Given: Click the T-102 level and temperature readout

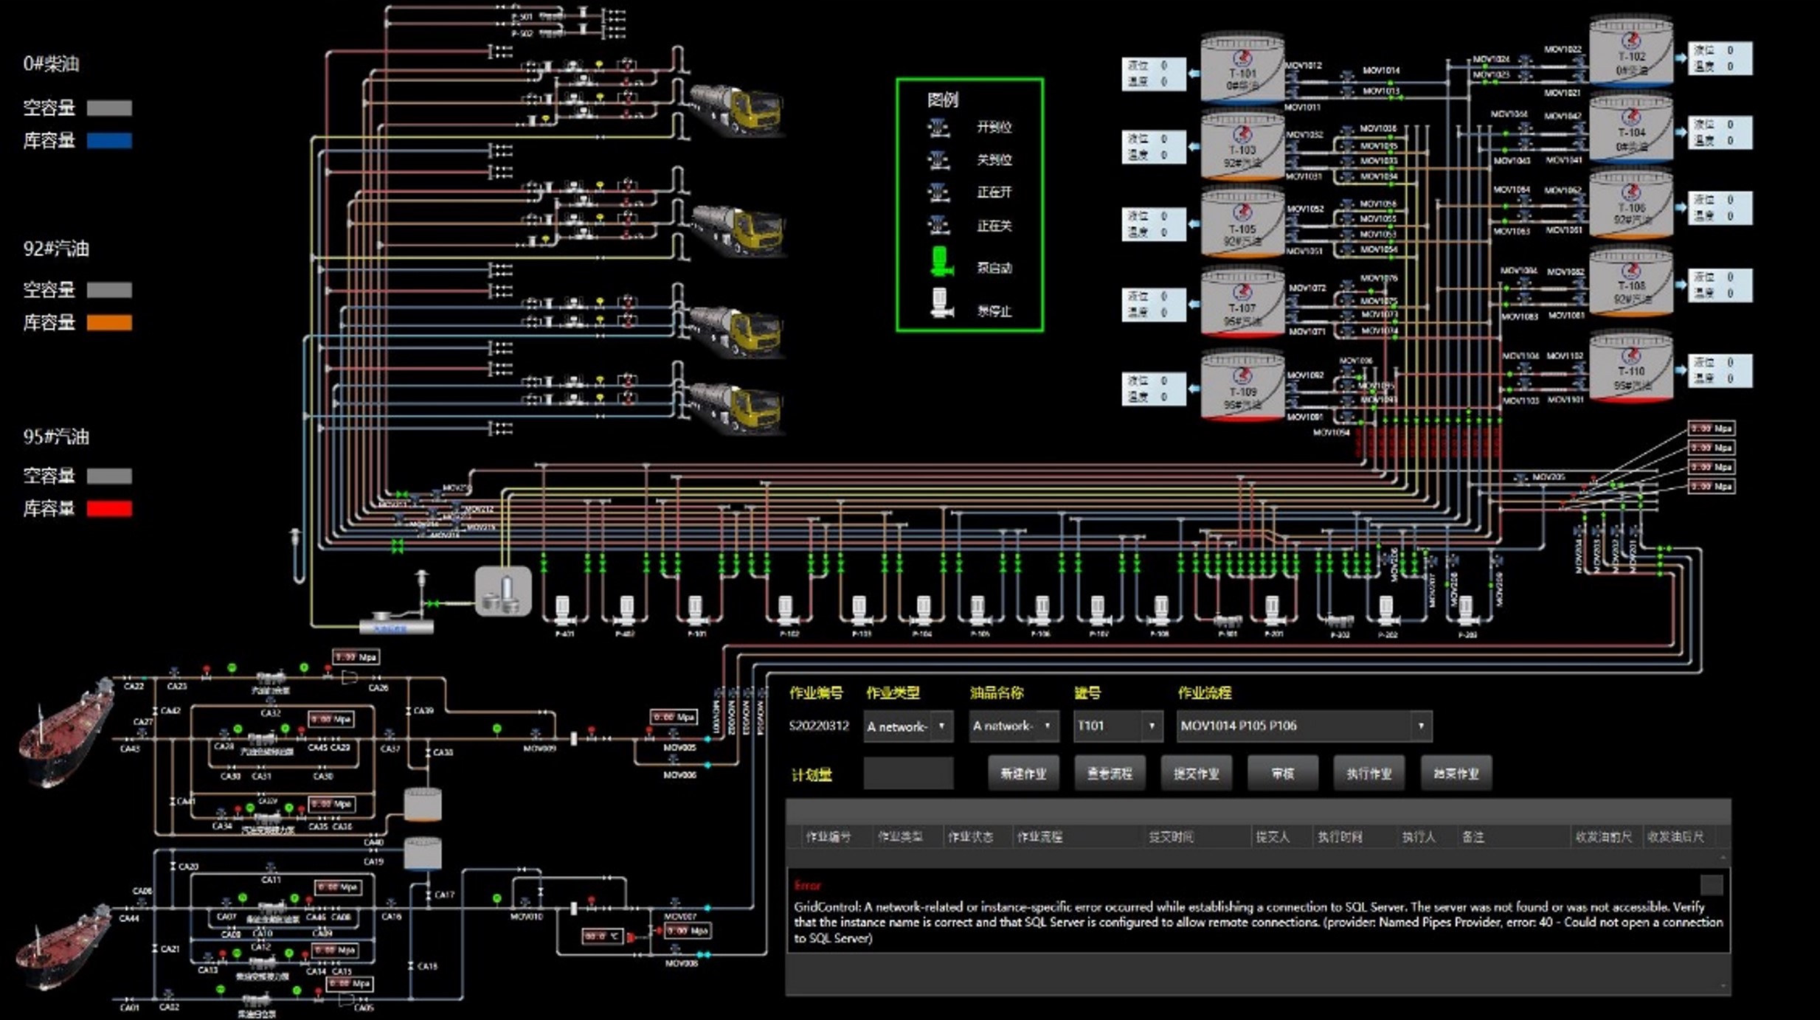Looking at the screenshot, I should pos(1720,58).
